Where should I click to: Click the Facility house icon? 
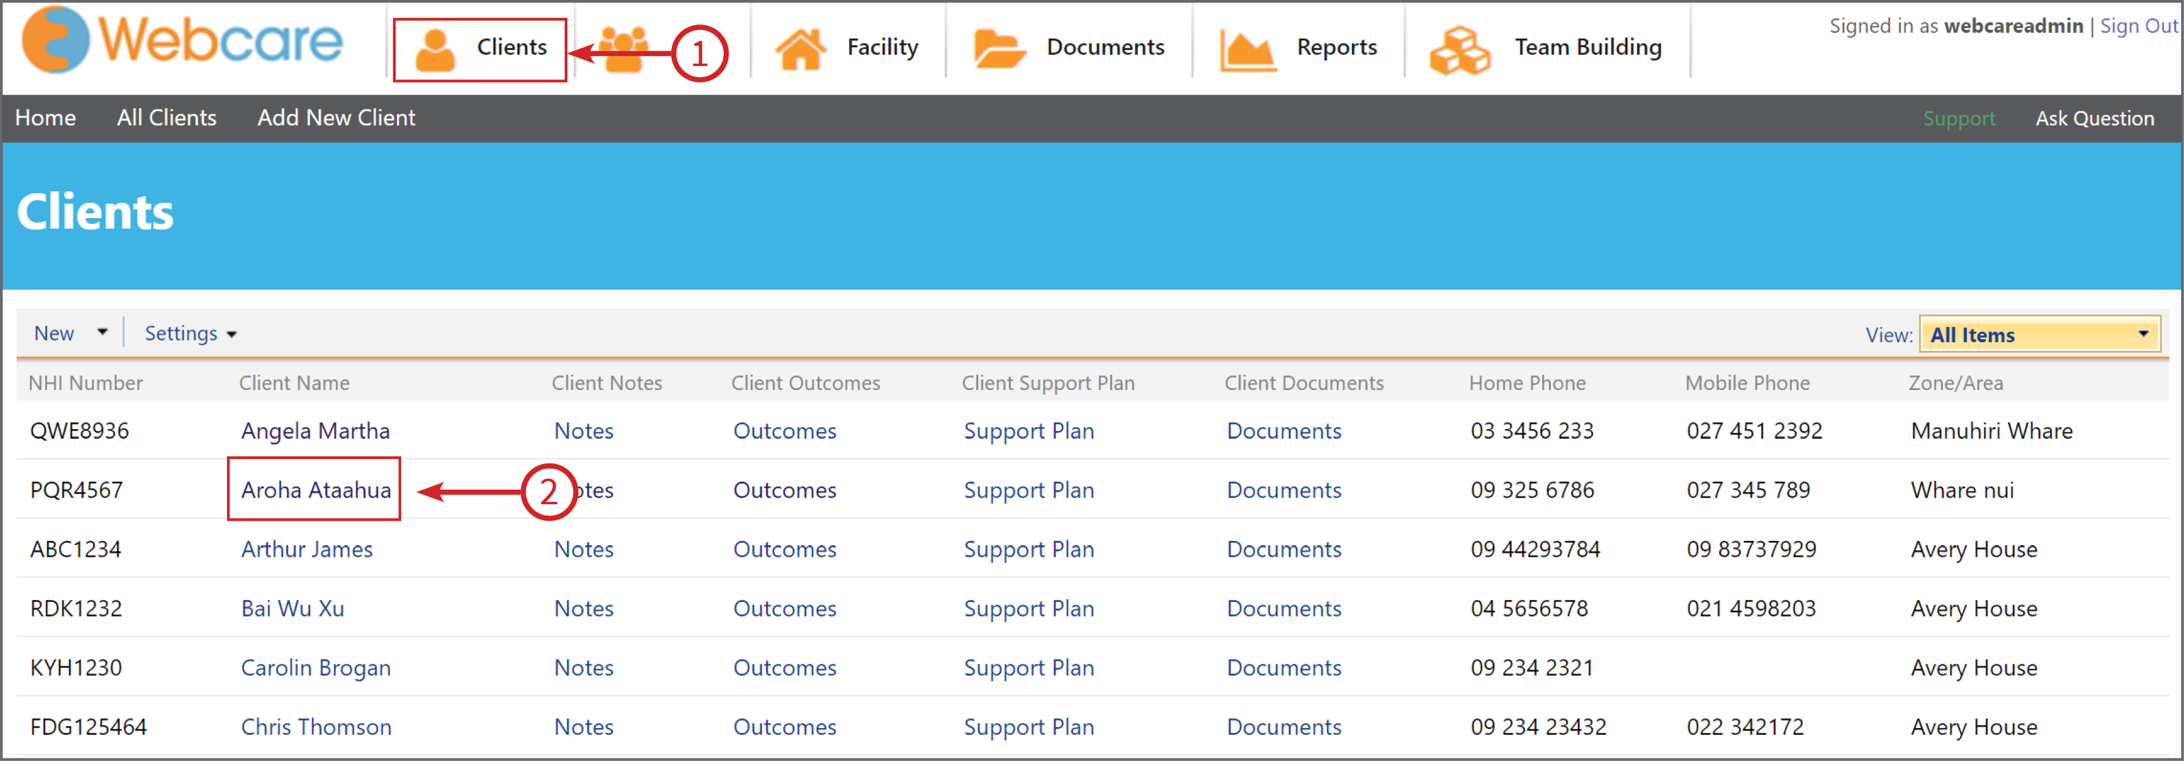[x=800, y=49]
